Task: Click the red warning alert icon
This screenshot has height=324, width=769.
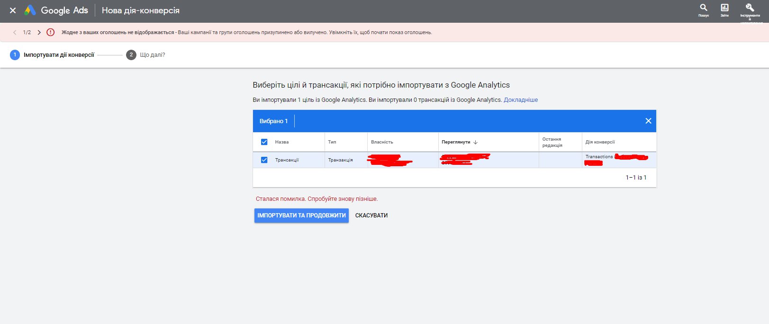Action: 51,32
